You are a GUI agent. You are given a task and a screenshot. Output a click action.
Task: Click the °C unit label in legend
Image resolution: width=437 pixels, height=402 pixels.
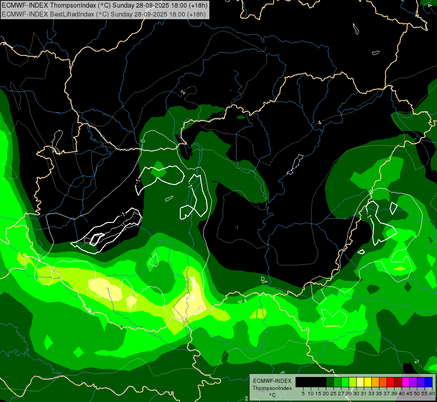(x=273, y=395)
